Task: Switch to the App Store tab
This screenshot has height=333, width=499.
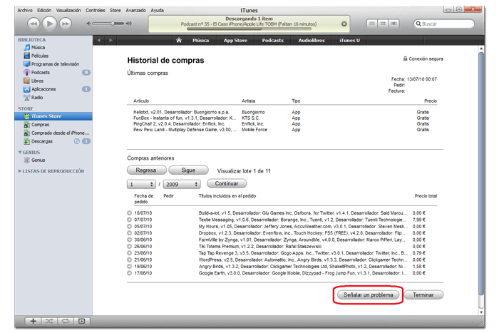Action: [235, 40]
